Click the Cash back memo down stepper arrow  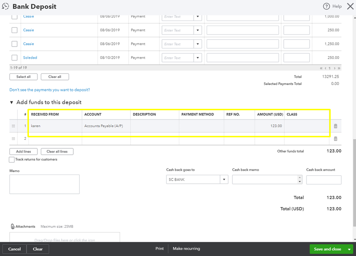(300, 181)
